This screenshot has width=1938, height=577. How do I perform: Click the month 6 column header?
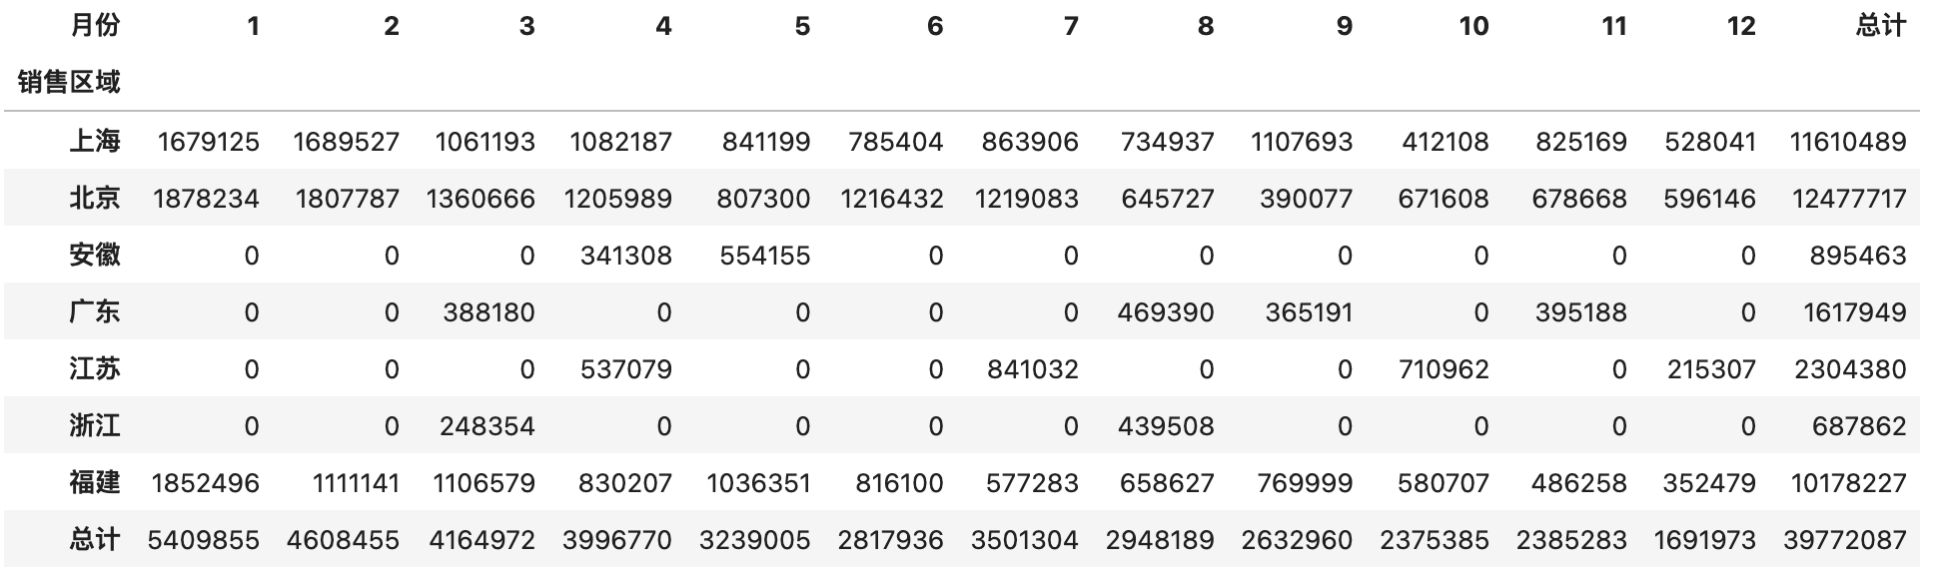tap(934, 26)
